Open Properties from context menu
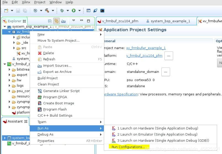The width and height of the screenshot is (222, 154). [67, 141]
